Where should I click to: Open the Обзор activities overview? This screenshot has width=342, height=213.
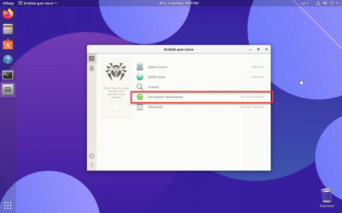(x=8, y=3)
